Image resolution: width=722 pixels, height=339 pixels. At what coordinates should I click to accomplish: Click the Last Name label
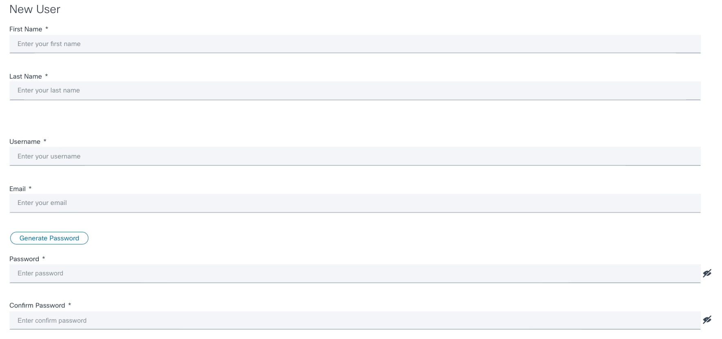click(25, 77)
